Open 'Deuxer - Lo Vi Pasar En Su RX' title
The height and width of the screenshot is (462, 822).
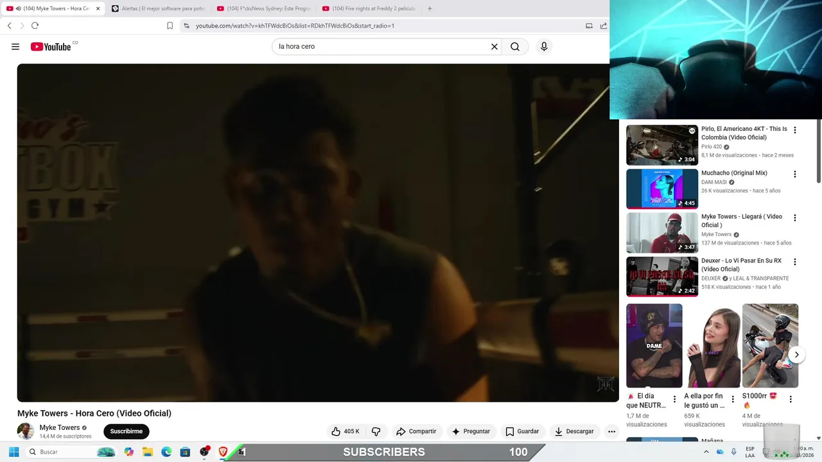[741, 265]
